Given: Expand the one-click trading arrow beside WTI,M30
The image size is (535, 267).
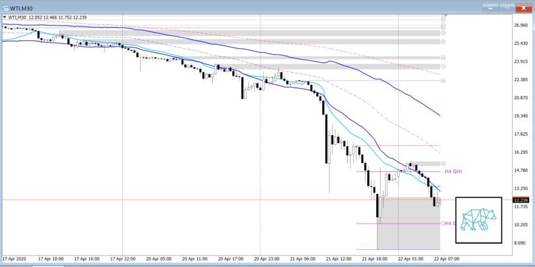Looking at the screenshot, I should click(3, 17).
